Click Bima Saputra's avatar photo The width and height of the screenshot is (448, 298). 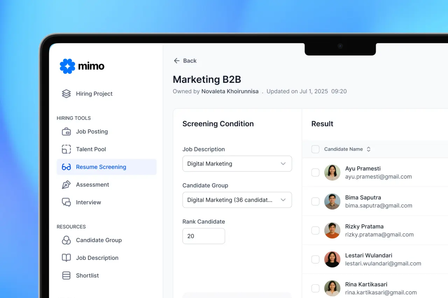[332, 202]
